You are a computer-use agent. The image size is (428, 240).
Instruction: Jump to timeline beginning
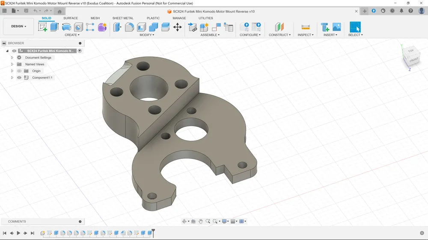point(5,233)
